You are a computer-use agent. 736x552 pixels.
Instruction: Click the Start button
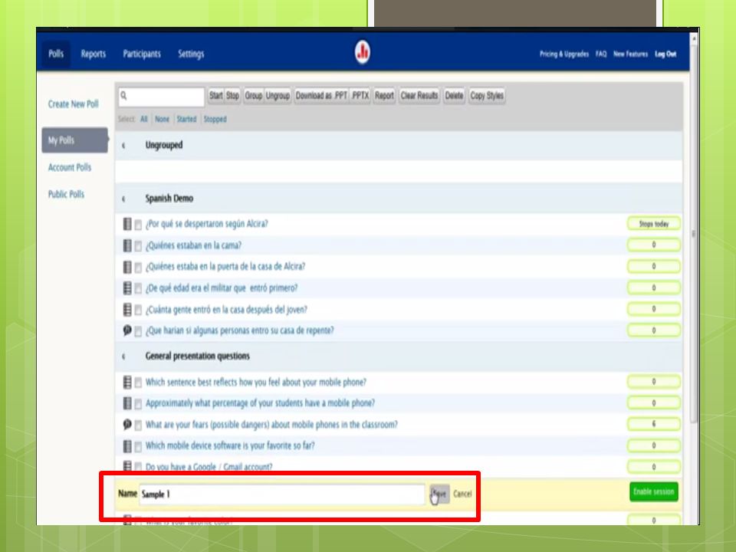(216, 96)
